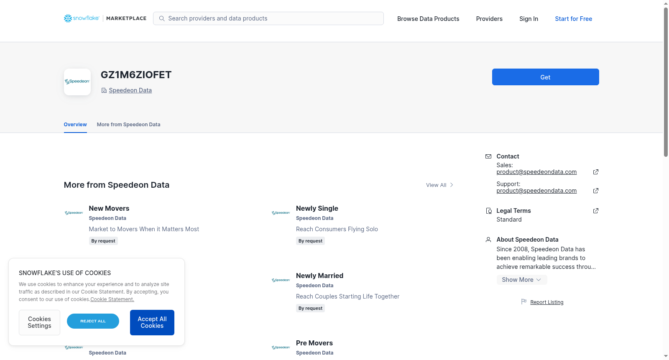Screen dimensions: 669x360
Task: Open the Speedeon Data provider link
Action: (x=130, y=90)
